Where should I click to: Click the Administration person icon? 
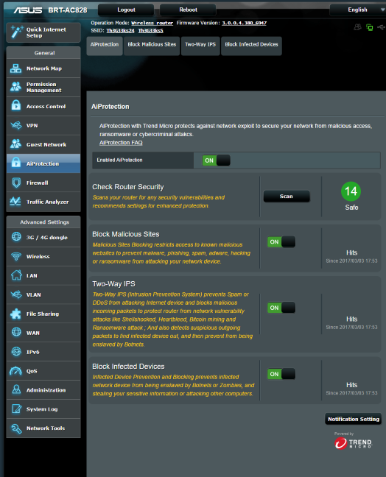(16, 389)
